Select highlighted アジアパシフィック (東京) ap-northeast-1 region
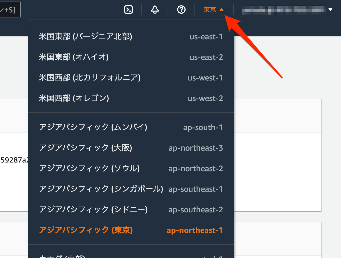Screen dimensions: 341x258 (x=131, y=230)
